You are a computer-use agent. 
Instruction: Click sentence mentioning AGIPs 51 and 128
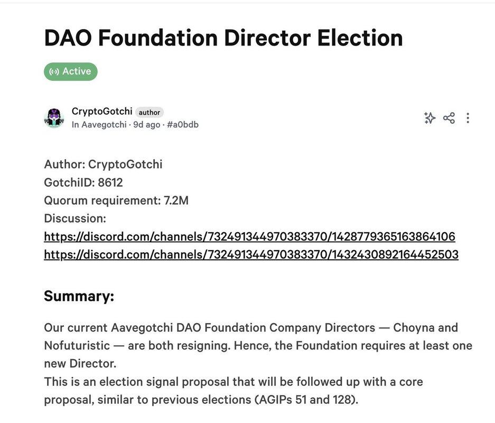pyautogui.click(x=233, y=390)
